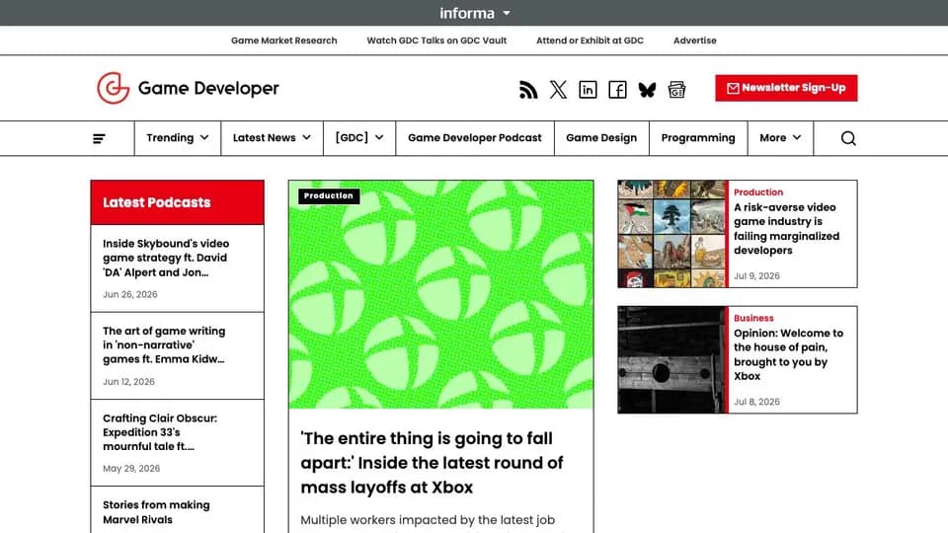Image resolution: width=948 pixels, height=533 pixels.
Task: Click the Jun 12, 2026 podcast date
Action: click(128, 381)
